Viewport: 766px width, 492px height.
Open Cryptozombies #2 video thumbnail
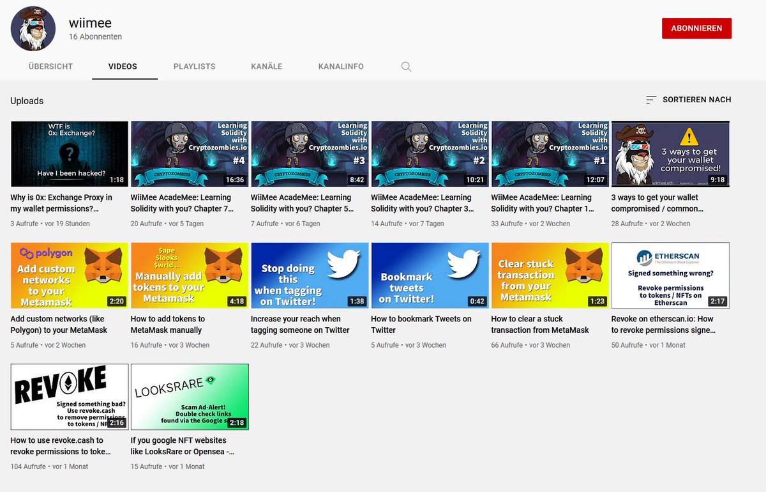tap(430, 154)
